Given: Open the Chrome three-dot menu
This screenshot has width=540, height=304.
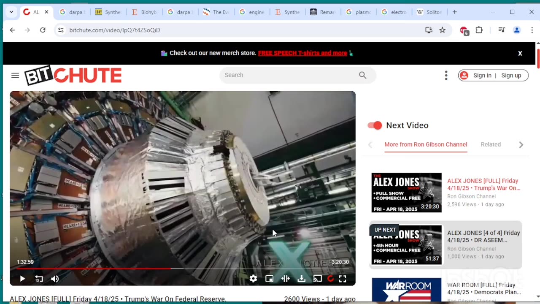Looking at the screenshot, I should (532, 30).
